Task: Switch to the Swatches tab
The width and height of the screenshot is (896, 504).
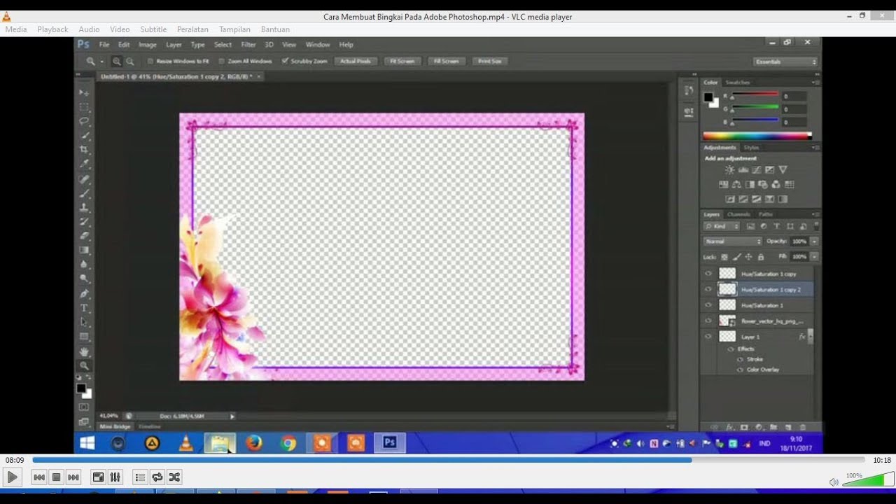Action: click(738, 83)
